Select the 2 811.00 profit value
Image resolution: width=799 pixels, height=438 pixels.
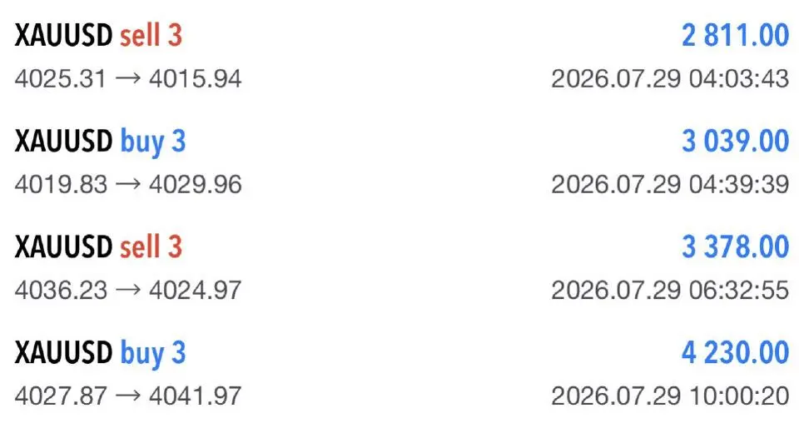point(735,36)
